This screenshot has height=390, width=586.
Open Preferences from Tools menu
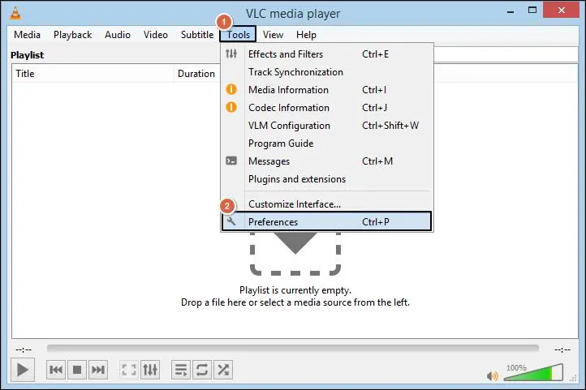tap(327, 221)
